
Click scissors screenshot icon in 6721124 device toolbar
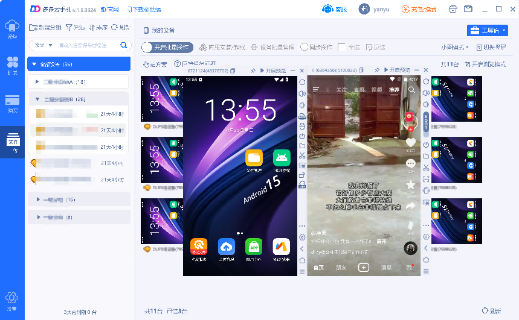(302, 155)
